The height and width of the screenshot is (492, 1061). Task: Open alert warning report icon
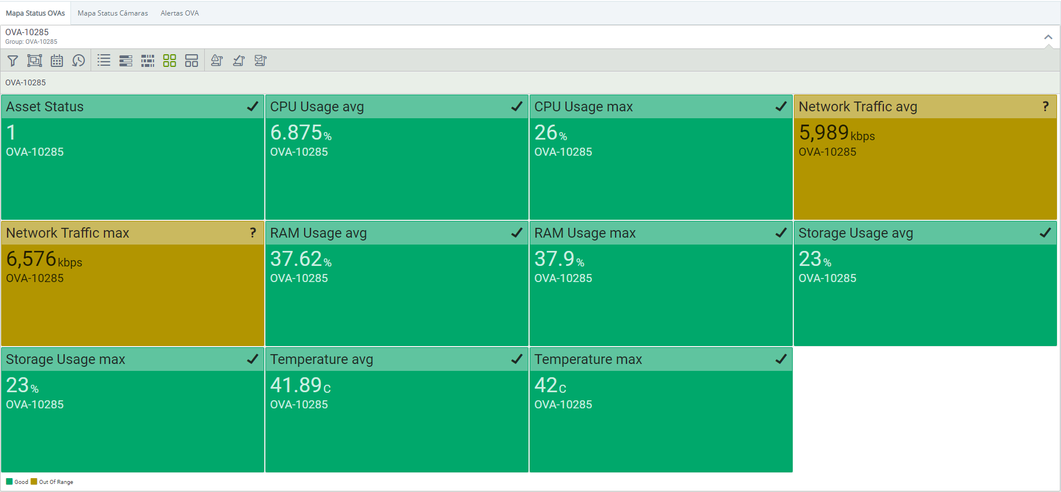[217, 61]
